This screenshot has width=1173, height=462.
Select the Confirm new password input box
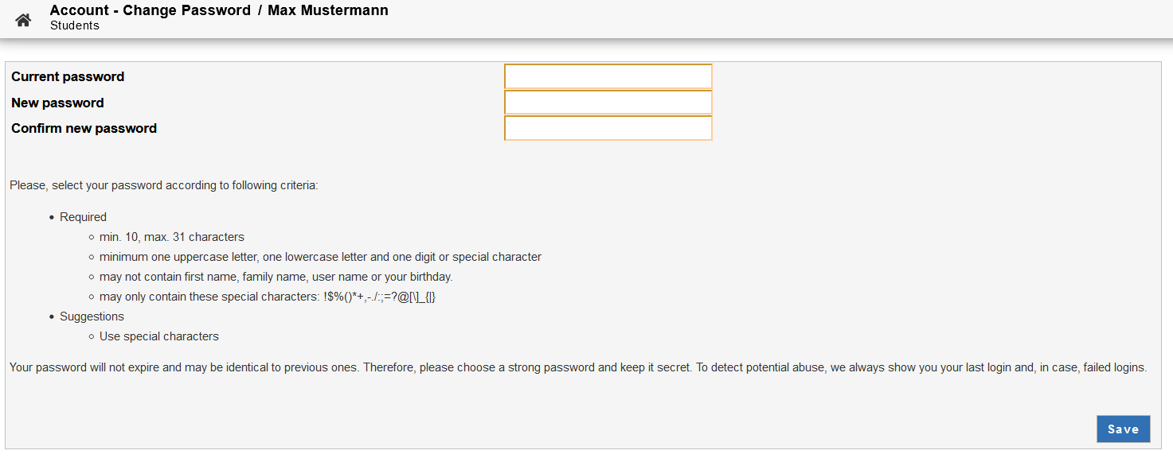(608, 128)
